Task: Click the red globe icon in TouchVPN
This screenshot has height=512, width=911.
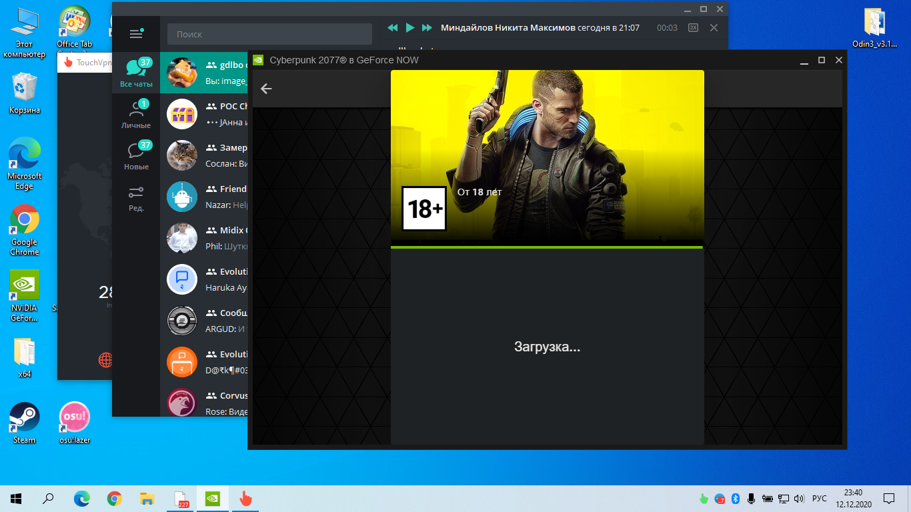Action: click(105, 360)
